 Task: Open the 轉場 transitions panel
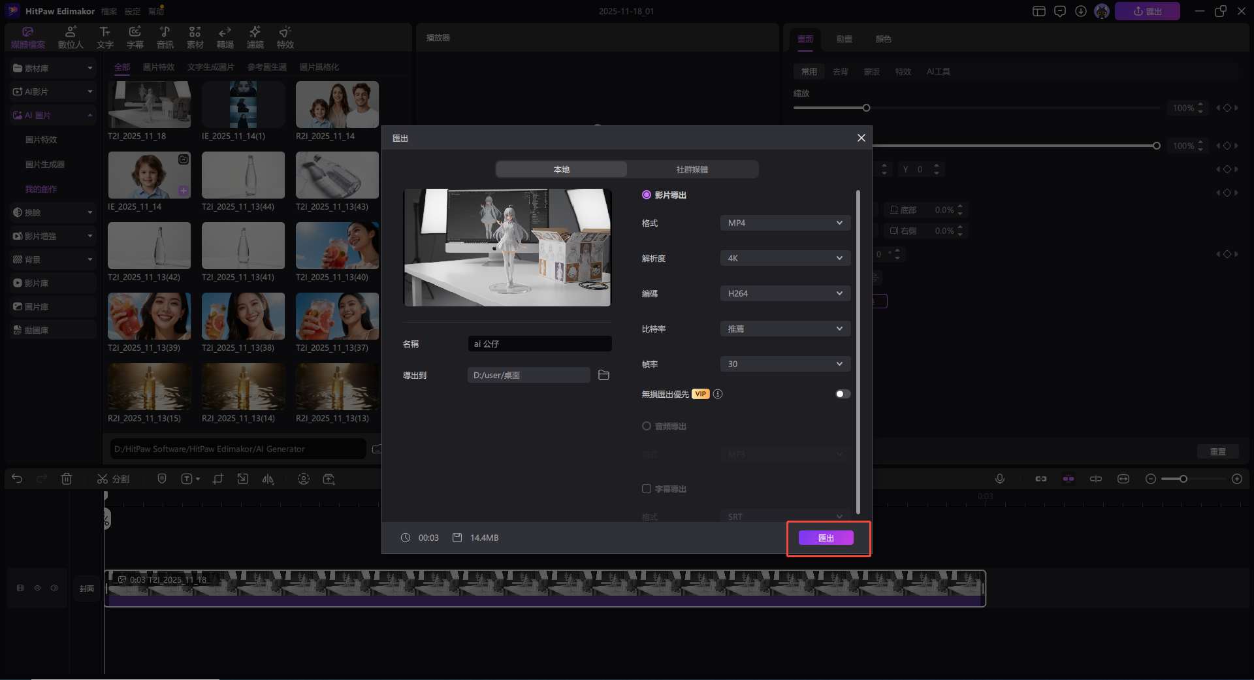coord(225,37)
